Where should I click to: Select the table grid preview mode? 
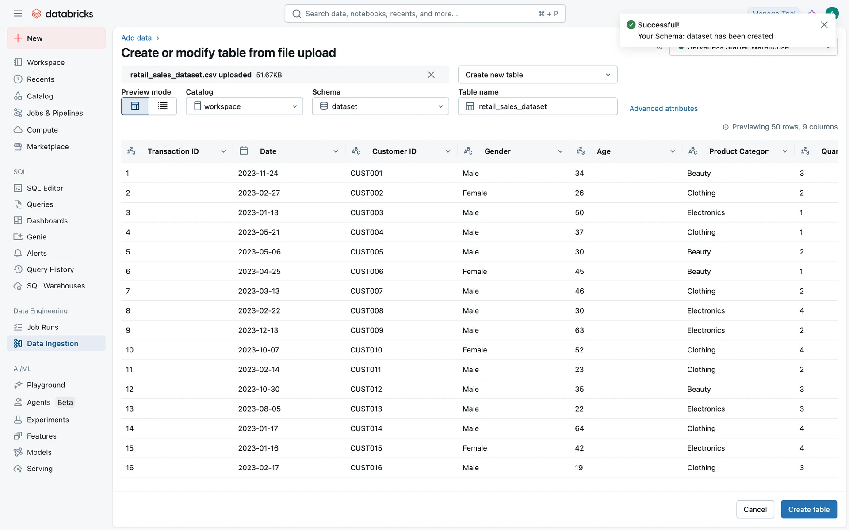tap(135, 106)
